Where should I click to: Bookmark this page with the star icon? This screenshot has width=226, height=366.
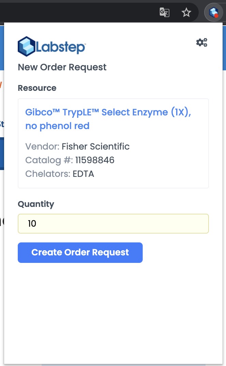pyautogui.click(x=186, y=13)
